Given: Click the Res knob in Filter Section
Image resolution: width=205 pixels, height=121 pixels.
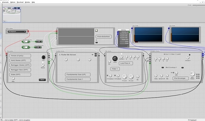Looking at the screenshot, I should pyautogui.click(x=109, y=61).
